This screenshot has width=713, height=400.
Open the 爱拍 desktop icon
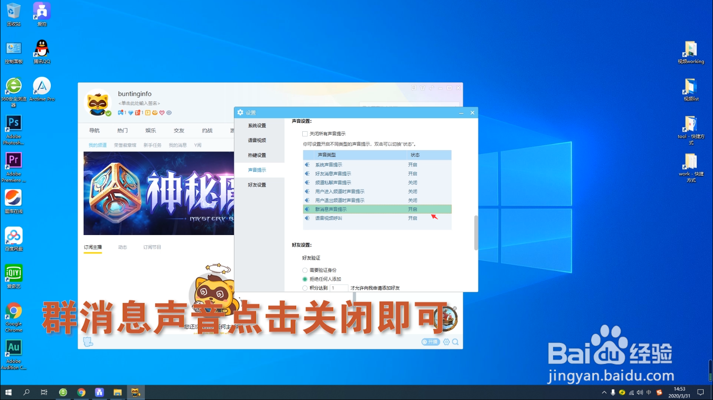click(x=41, y=14)
